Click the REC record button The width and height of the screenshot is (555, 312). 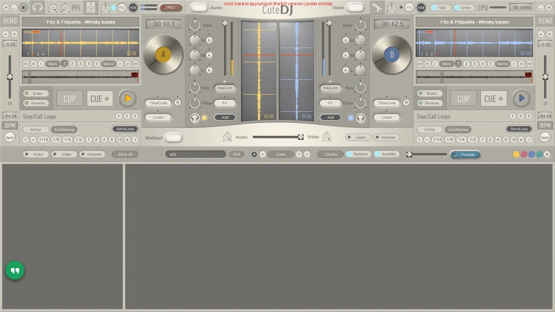[171, 7]
